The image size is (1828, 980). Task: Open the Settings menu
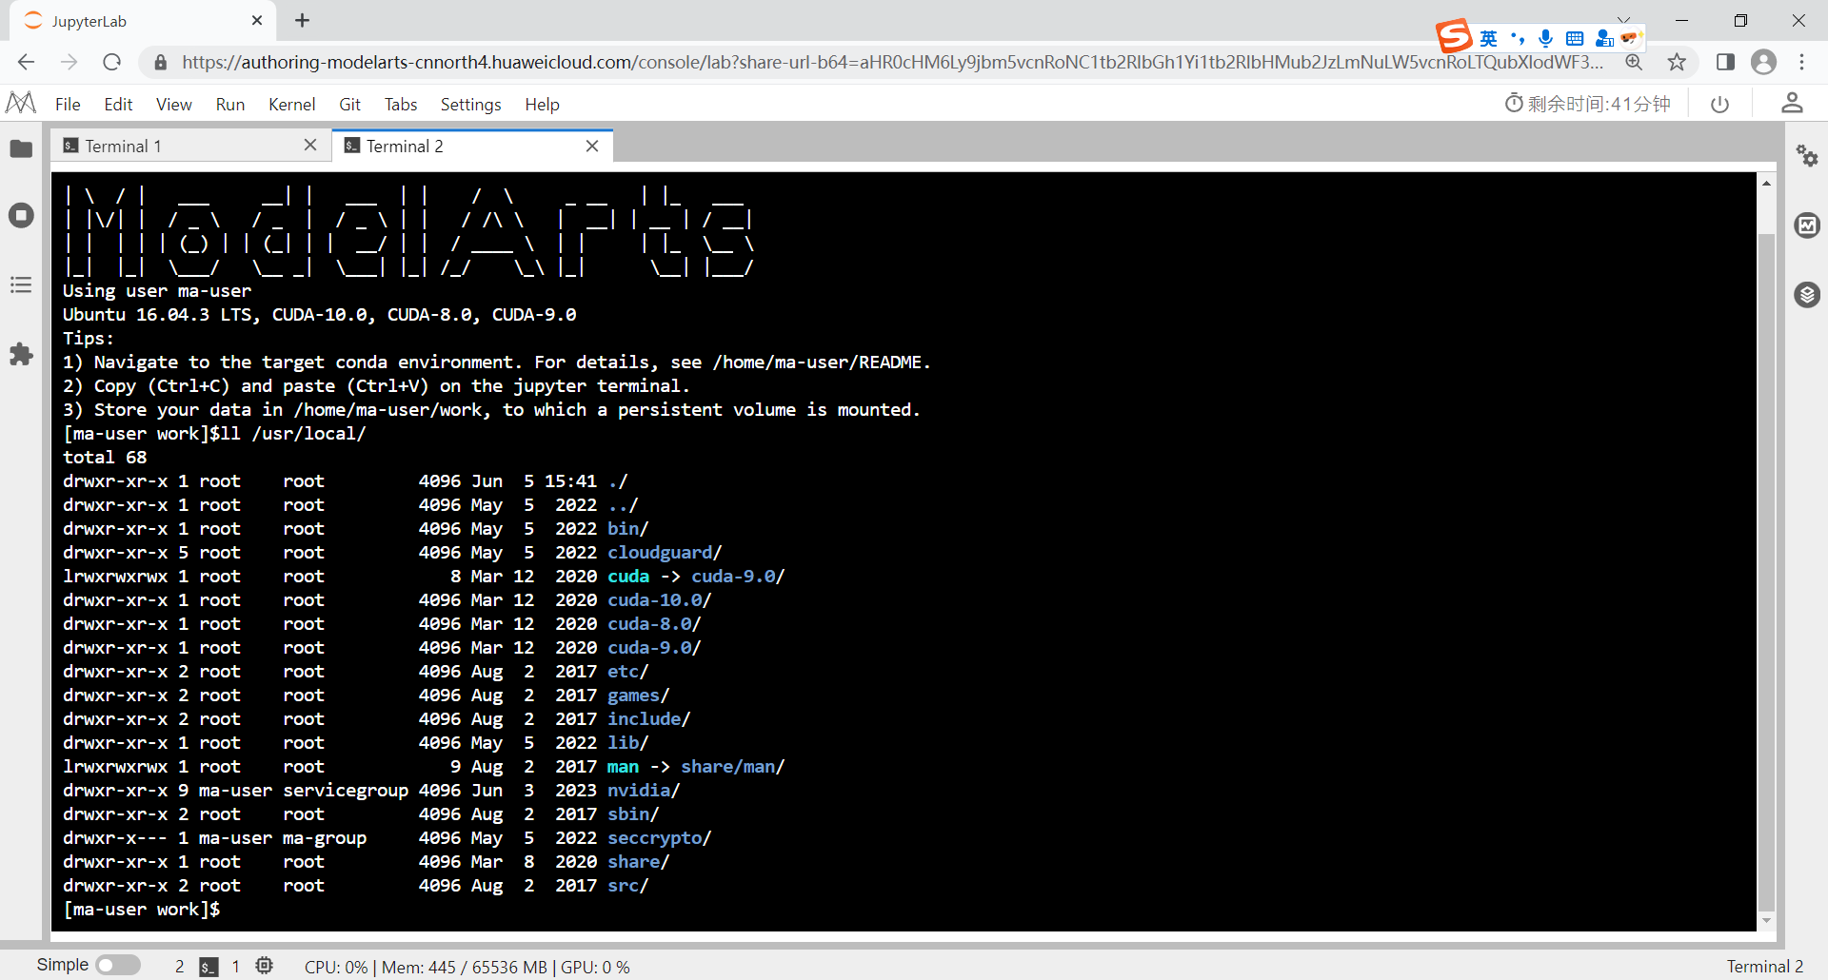470,104
